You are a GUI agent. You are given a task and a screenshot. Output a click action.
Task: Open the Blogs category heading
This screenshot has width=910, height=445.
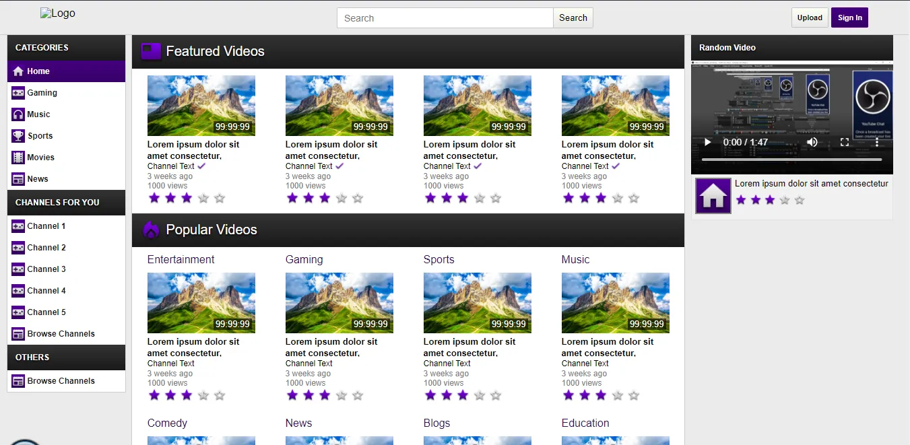tap(436, 423)
